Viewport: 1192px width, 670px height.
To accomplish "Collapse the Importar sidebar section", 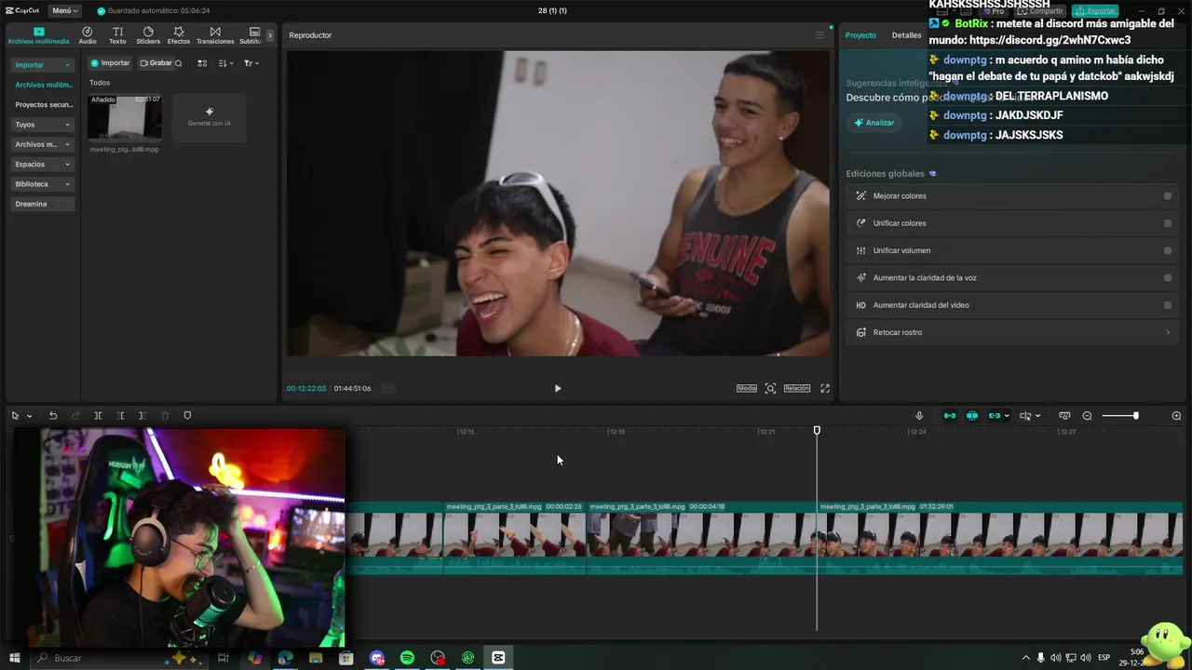I will (x=42, y=65).
